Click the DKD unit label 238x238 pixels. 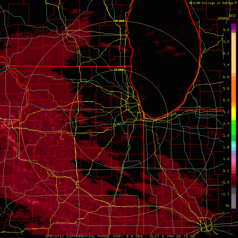pos(232,16)
